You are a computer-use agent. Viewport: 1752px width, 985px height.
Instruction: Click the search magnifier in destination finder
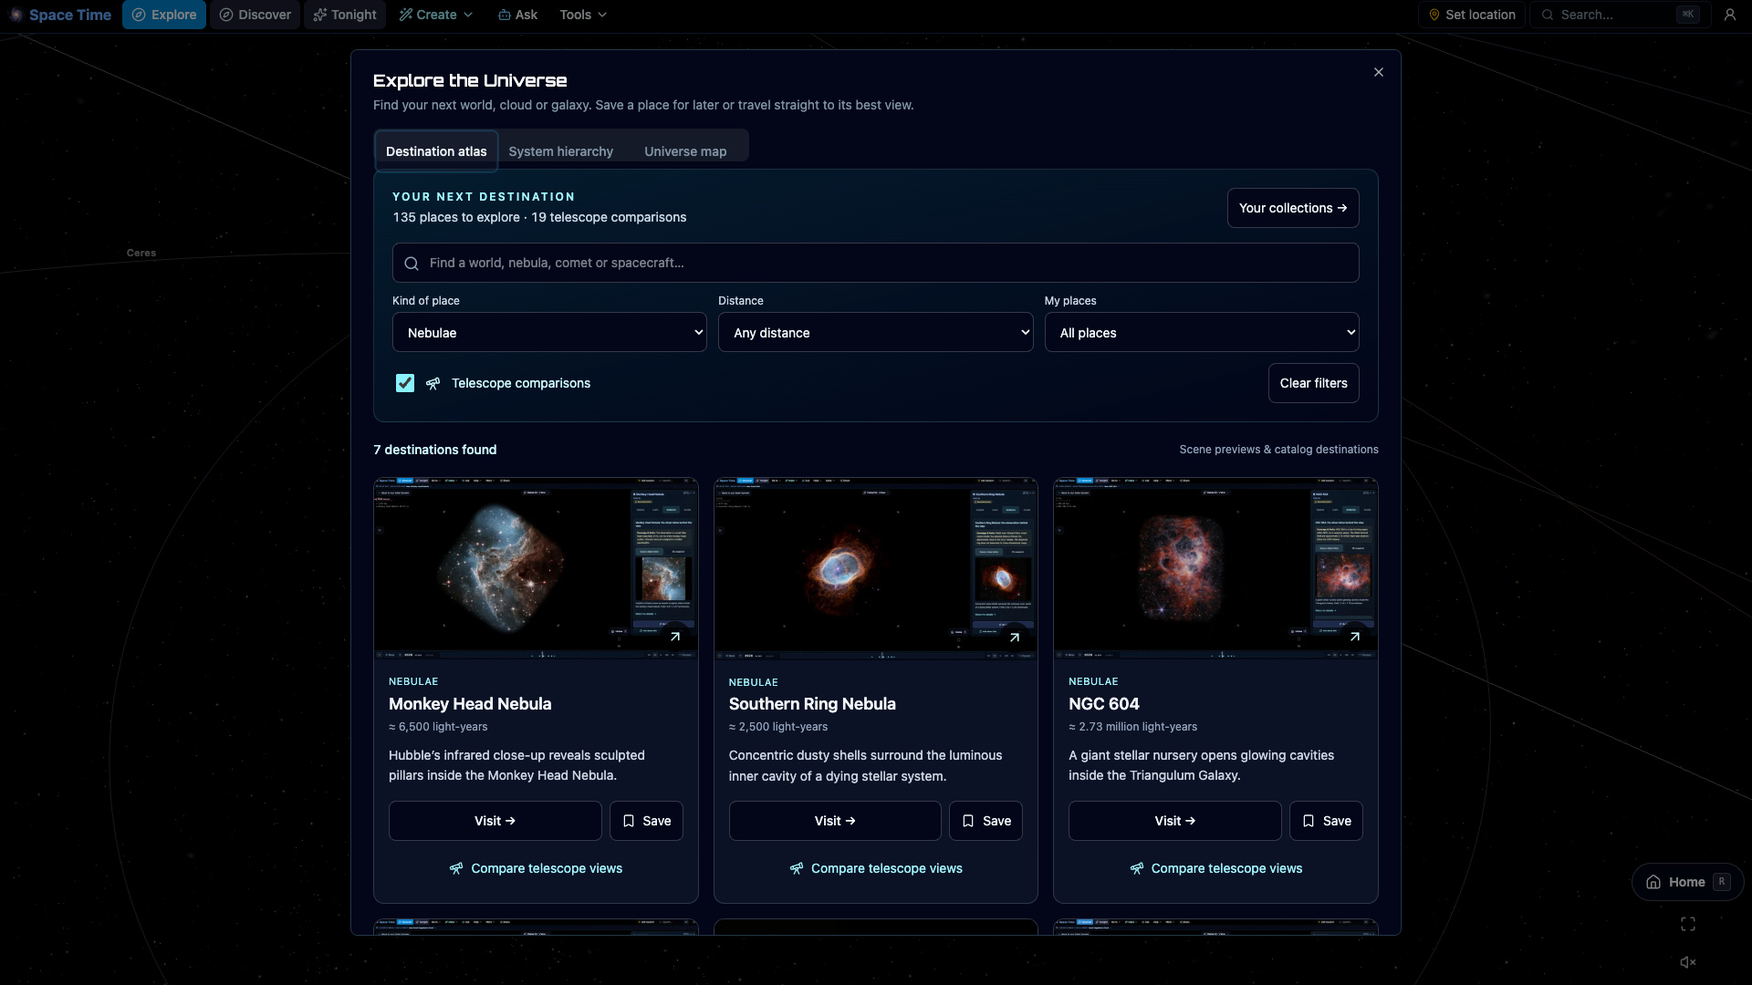pos(412,264)
